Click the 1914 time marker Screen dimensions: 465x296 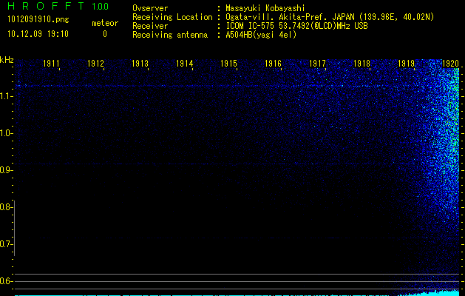point(185,63)
